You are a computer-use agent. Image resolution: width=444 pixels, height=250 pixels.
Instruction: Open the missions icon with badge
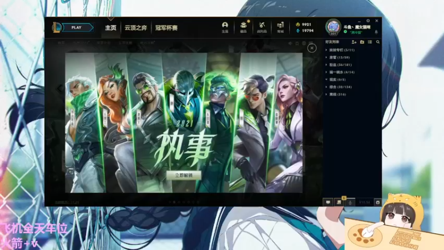click(x=339, y=202)
